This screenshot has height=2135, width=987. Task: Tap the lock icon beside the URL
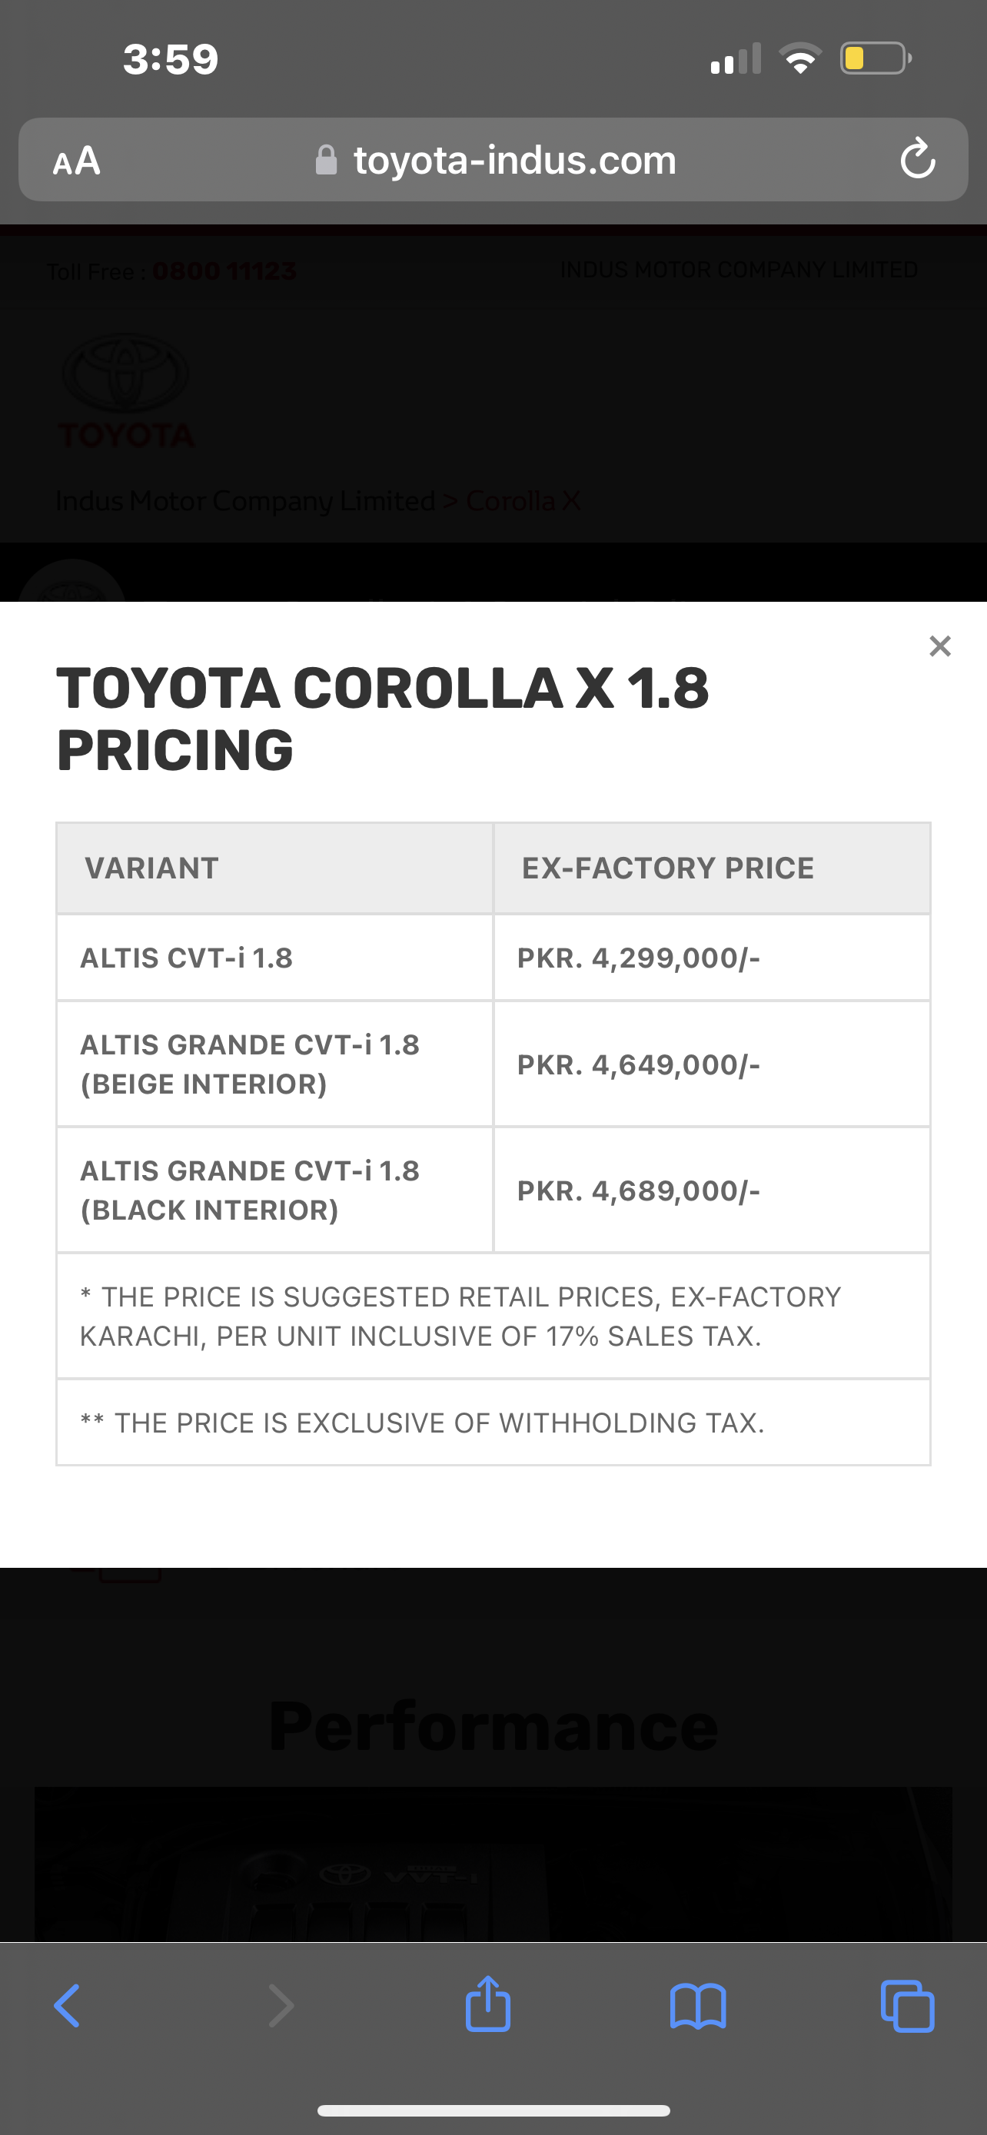pyautogui.click(x=327, y=160)
